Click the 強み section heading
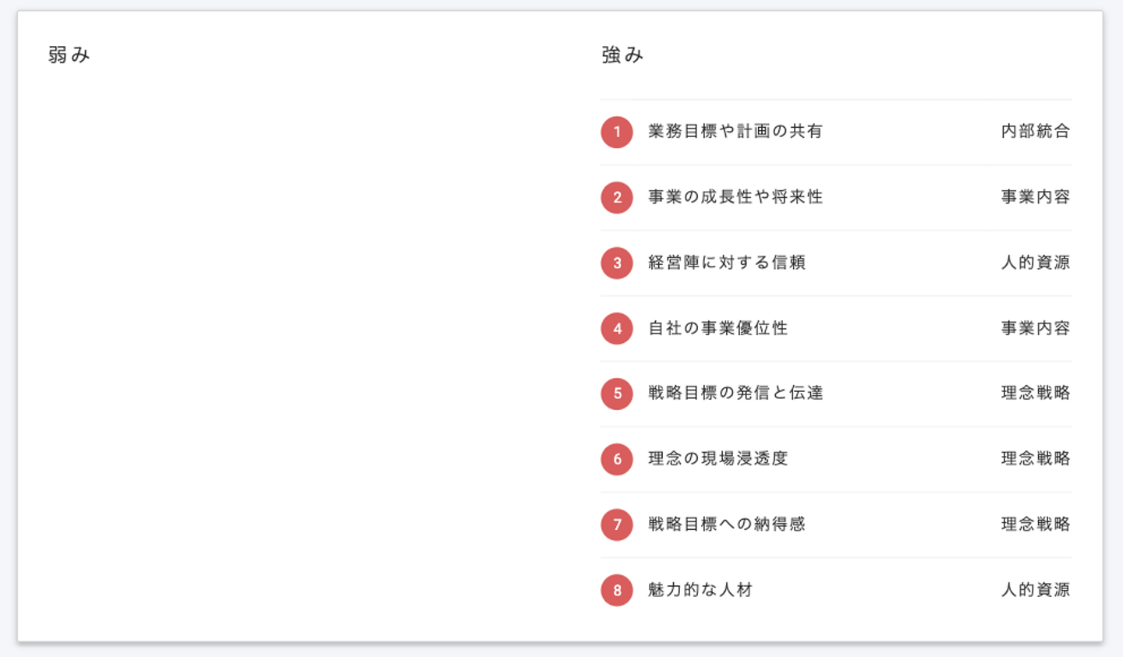The image size is (1123, 657). pyautogui.click(x=622, y=55)
